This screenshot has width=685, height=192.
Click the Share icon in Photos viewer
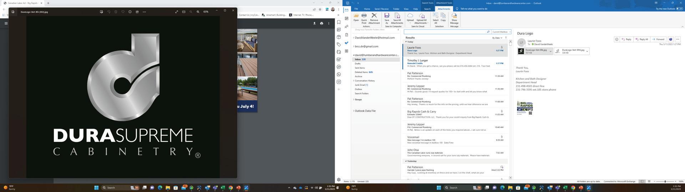tap(137, 12)
